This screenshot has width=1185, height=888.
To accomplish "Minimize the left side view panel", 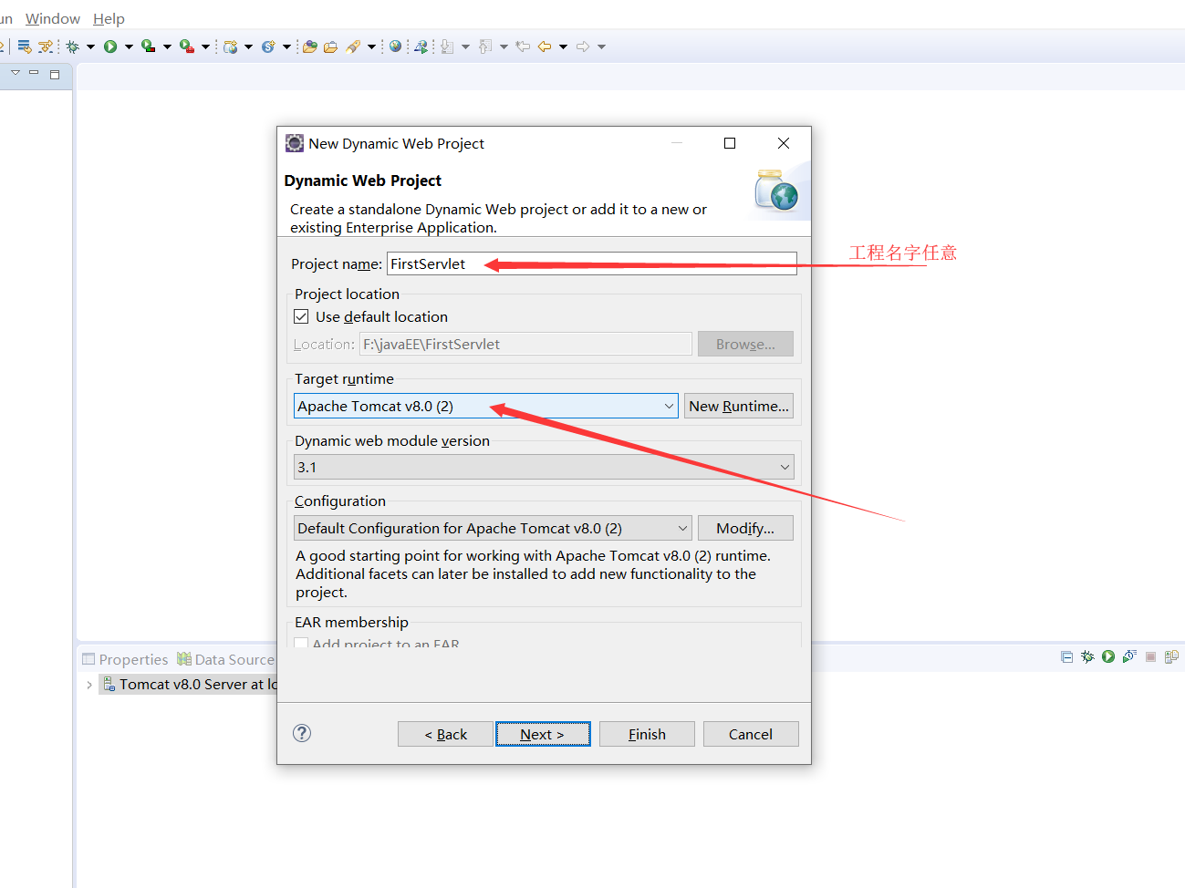I will (34, 72).
